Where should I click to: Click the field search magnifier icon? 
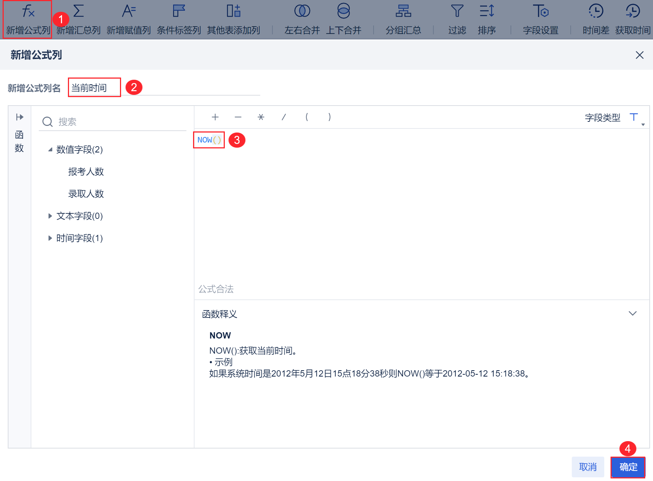point(48,121)
